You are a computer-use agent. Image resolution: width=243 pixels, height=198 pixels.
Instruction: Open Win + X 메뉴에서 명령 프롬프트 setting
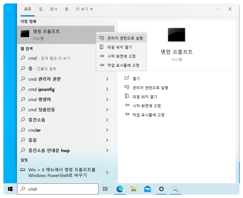(66, 173)
